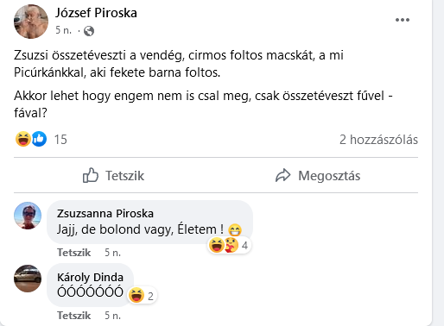Share the post with Megosztás button
This screenshot has height=326, width=444.
point(317,175)
